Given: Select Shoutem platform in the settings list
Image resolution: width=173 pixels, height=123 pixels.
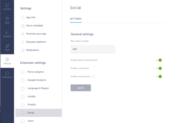Looking at the screenshot, I should (x=36, y=42).
